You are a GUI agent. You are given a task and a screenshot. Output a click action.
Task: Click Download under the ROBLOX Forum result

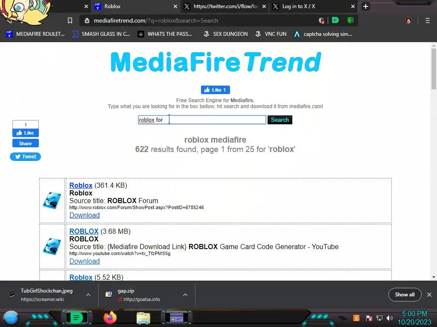(x=84, y=215)
